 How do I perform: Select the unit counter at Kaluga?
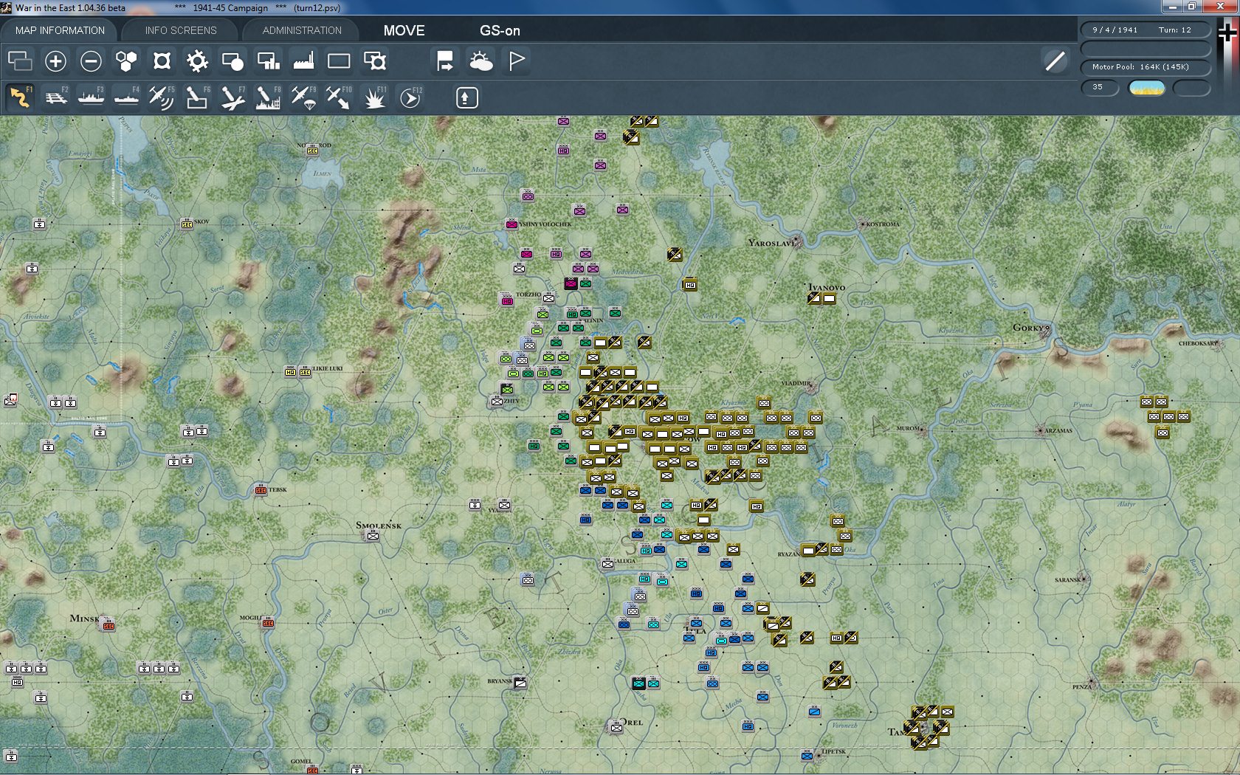click(x=607, y=564)
